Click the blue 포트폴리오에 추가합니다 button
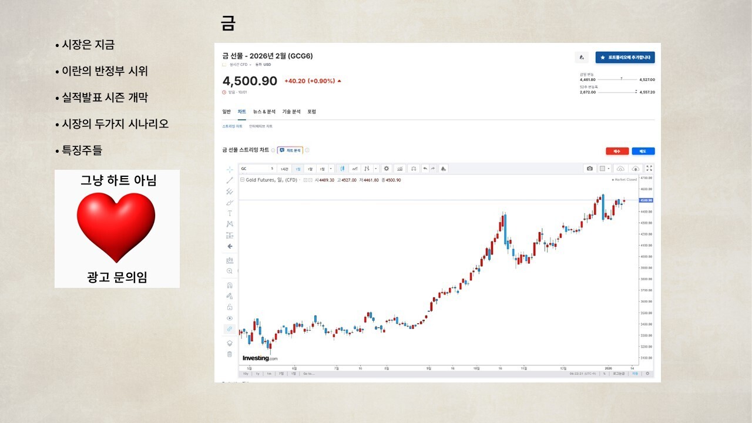The height and width of the screenshot is (423, 752). tap(625, 58)
